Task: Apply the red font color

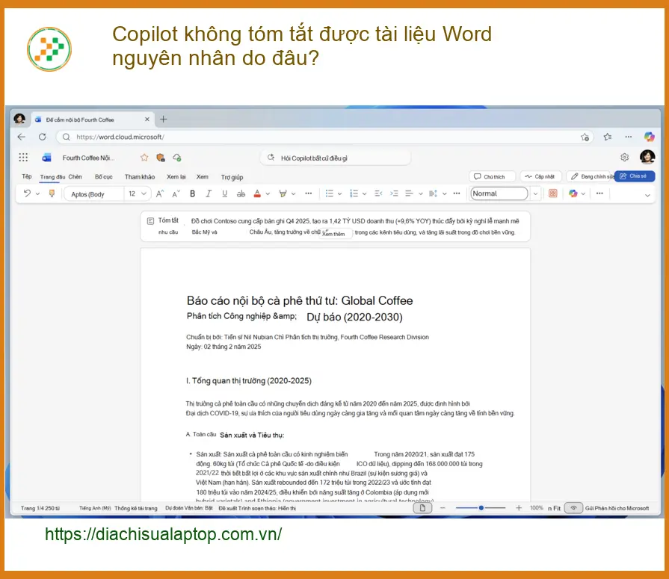Action: pyautogui.click(x=257, y=193)
